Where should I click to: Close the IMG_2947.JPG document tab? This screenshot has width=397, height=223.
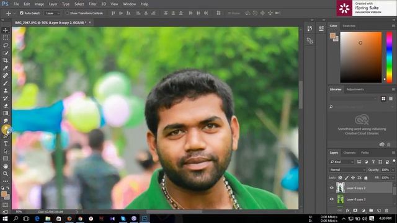pyautogui.click(x=89, y=22)
